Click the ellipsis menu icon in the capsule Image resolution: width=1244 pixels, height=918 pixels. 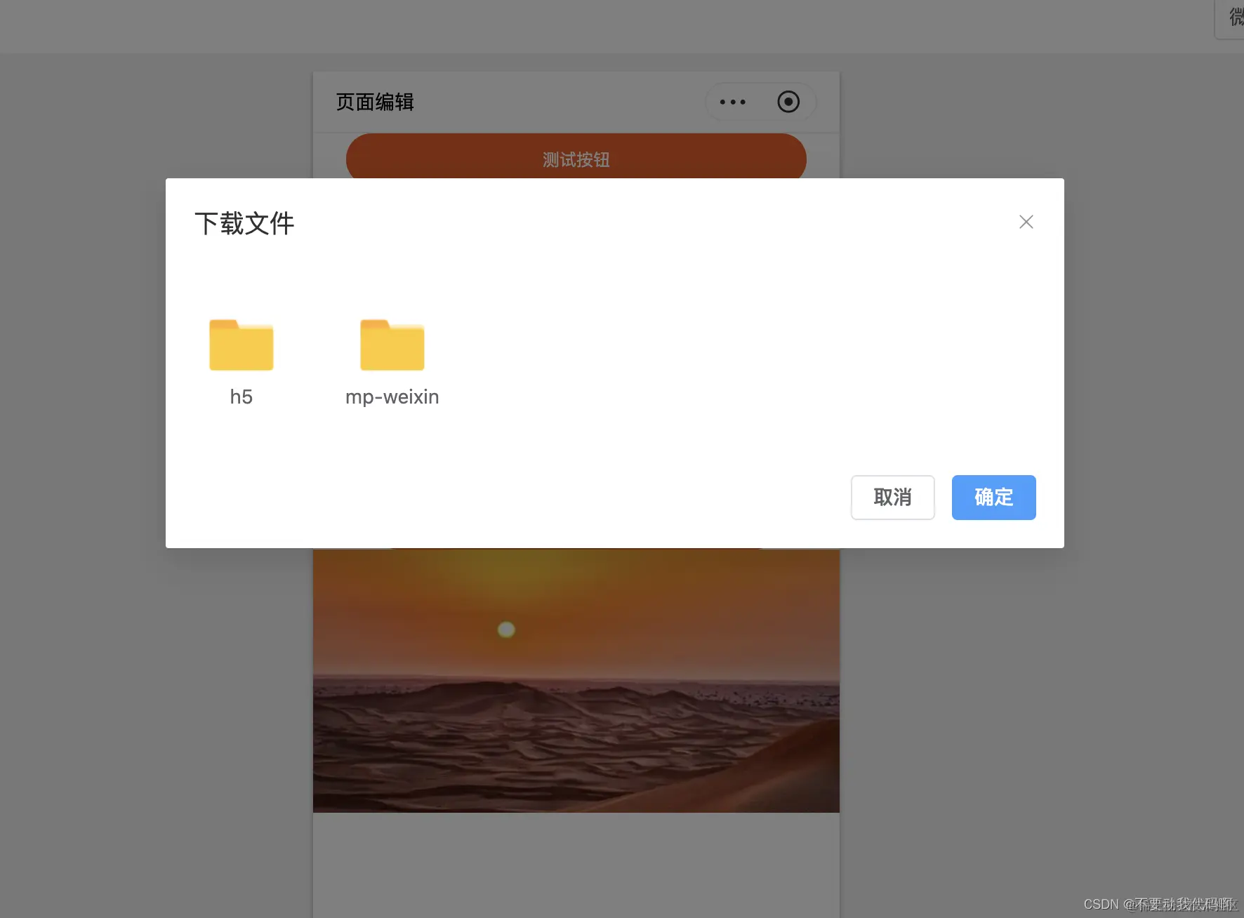coord(732,102)
